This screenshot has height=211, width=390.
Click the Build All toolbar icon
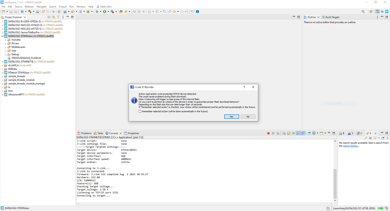tap(37, 11)
